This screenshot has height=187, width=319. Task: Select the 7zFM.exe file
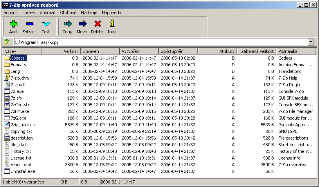(x=20, y=111)
